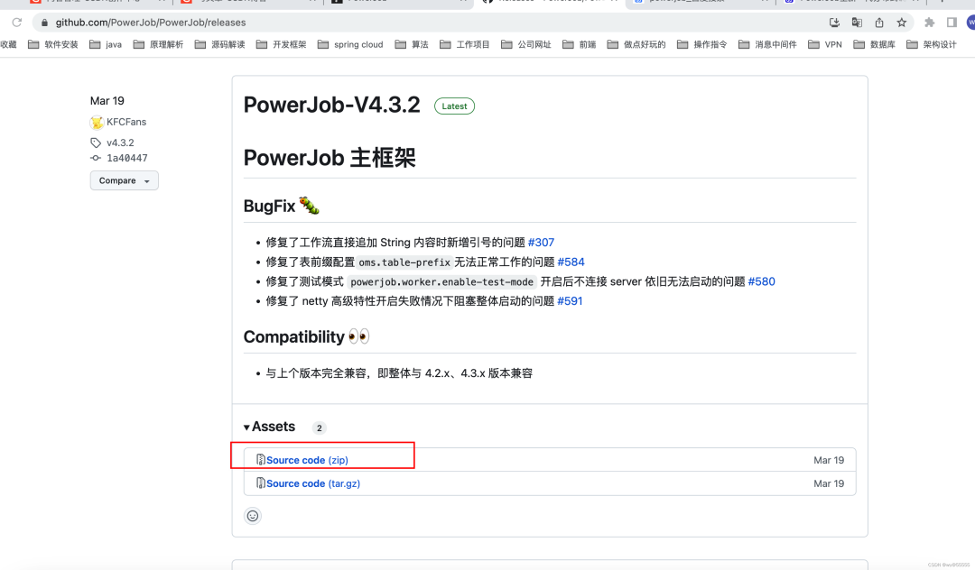This screenshot has height=570, width=975.
Task: Select the Latest release badge
Action: pos(454,106)
